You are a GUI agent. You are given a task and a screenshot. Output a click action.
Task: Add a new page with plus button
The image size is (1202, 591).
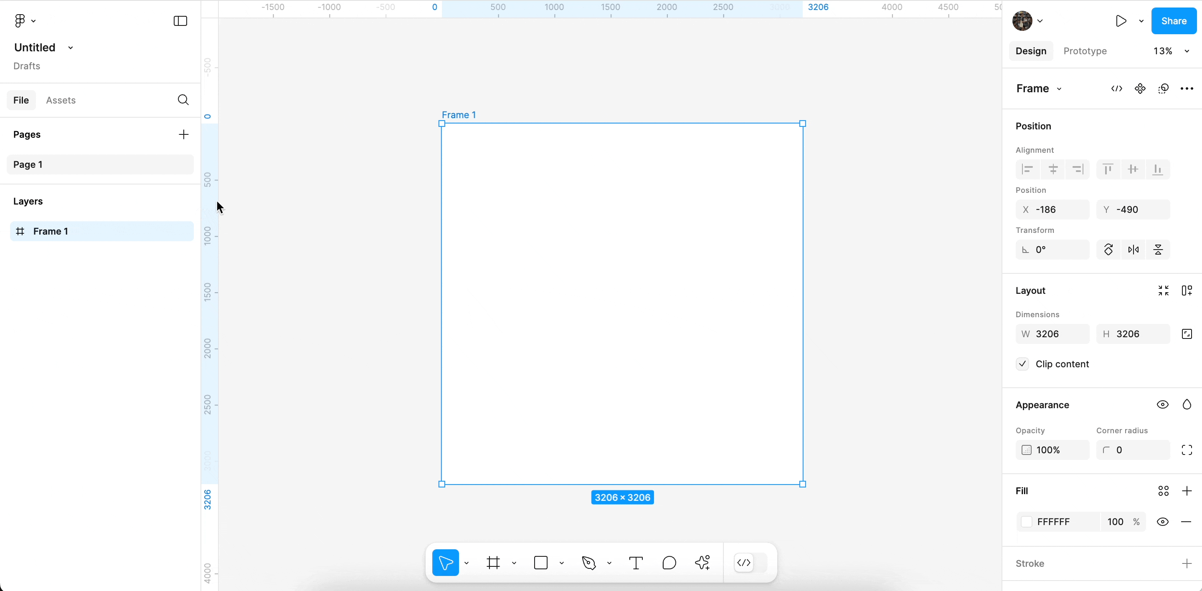(184, 134)
